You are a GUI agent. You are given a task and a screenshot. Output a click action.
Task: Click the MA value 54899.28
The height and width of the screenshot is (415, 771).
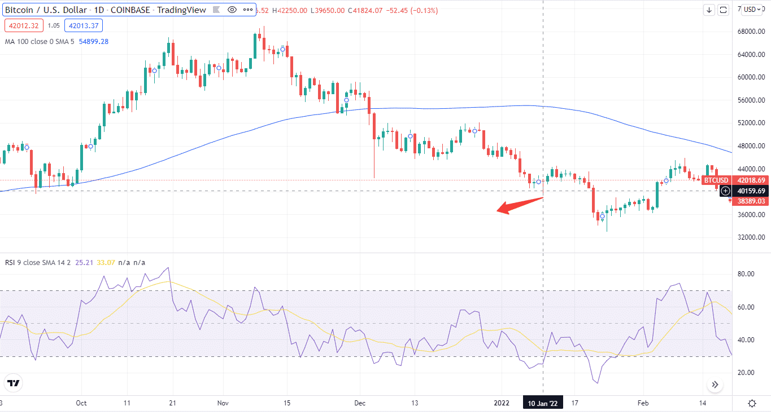click(94, 42)
